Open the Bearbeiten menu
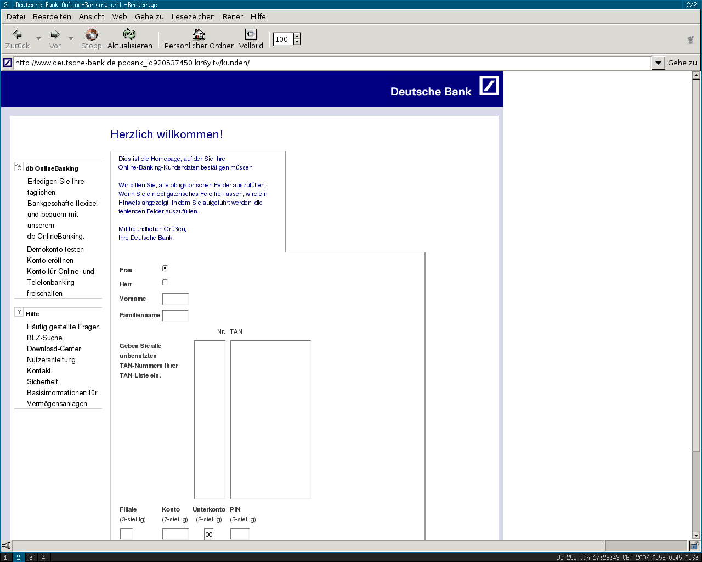This screenshot has height=562, width=702. tap(52, 16)
